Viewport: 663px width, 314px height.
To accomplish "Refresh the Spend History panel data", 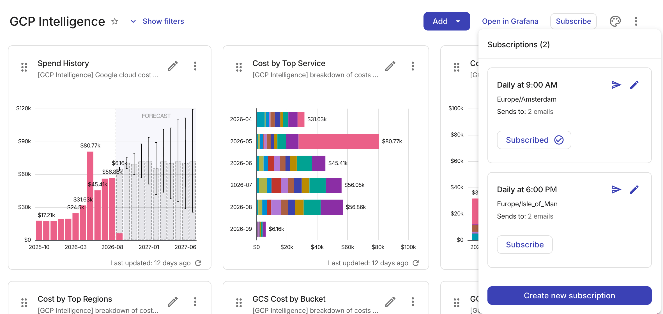I will tap(198, 263).
